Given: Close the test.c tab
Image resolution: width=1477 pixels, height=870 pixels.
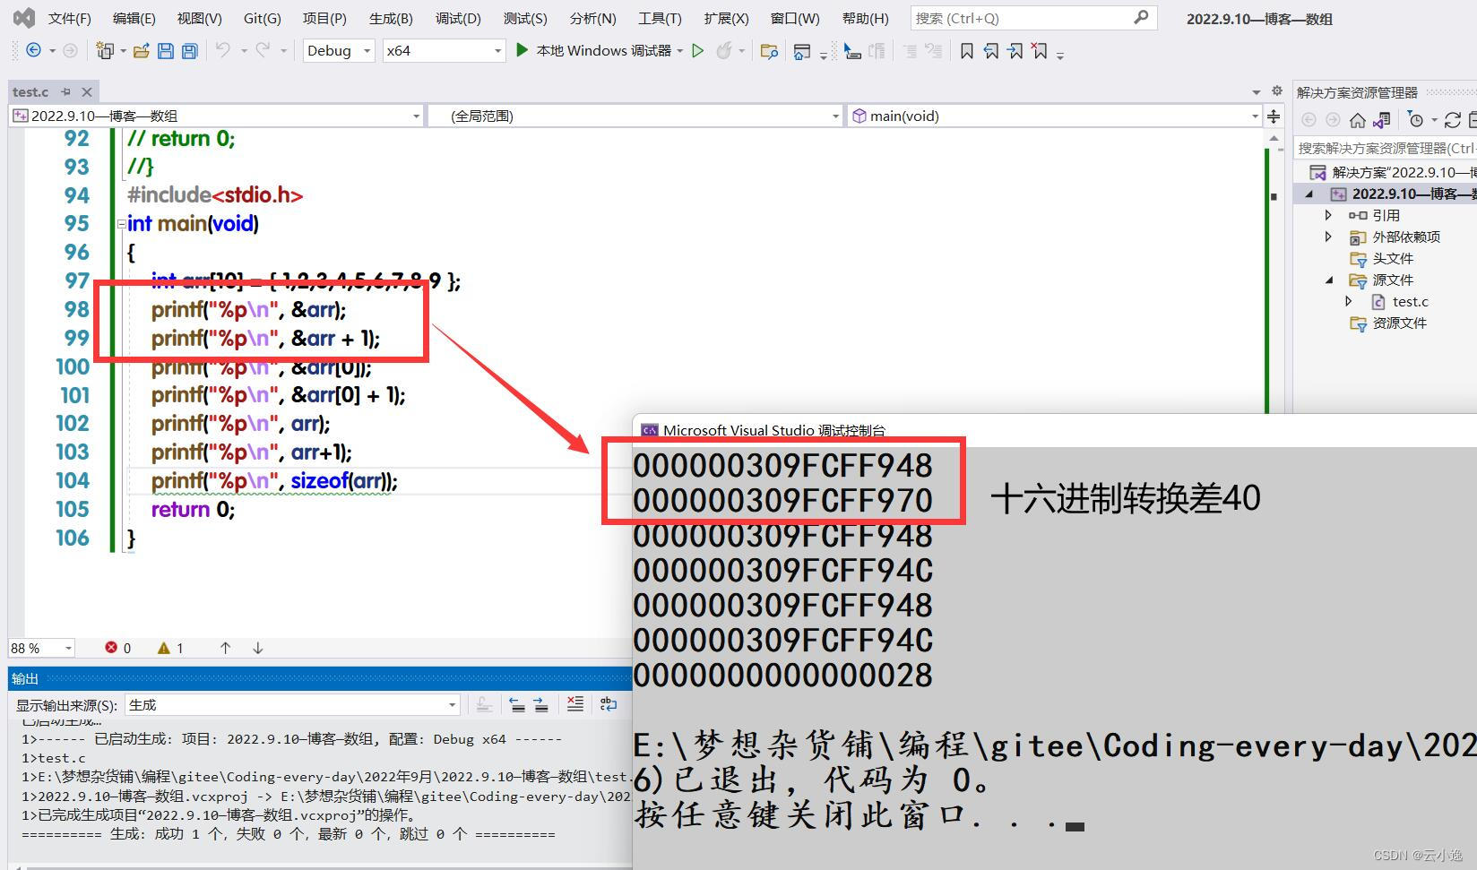Looking at the screenshot, I should [87, 92].
